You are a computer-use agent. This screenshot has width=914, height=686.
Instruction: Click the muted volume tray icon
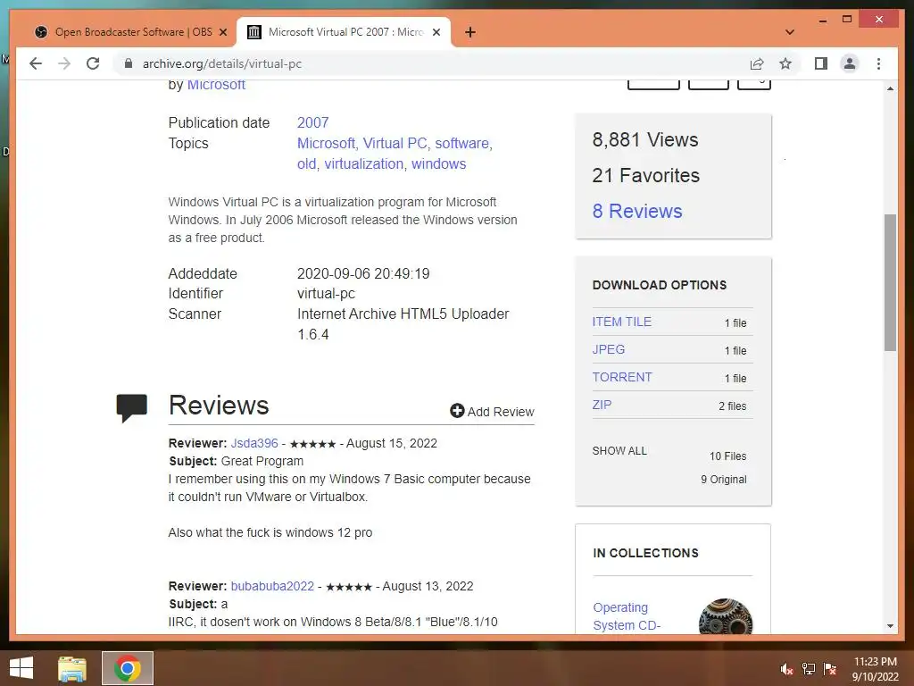(786, 669)
